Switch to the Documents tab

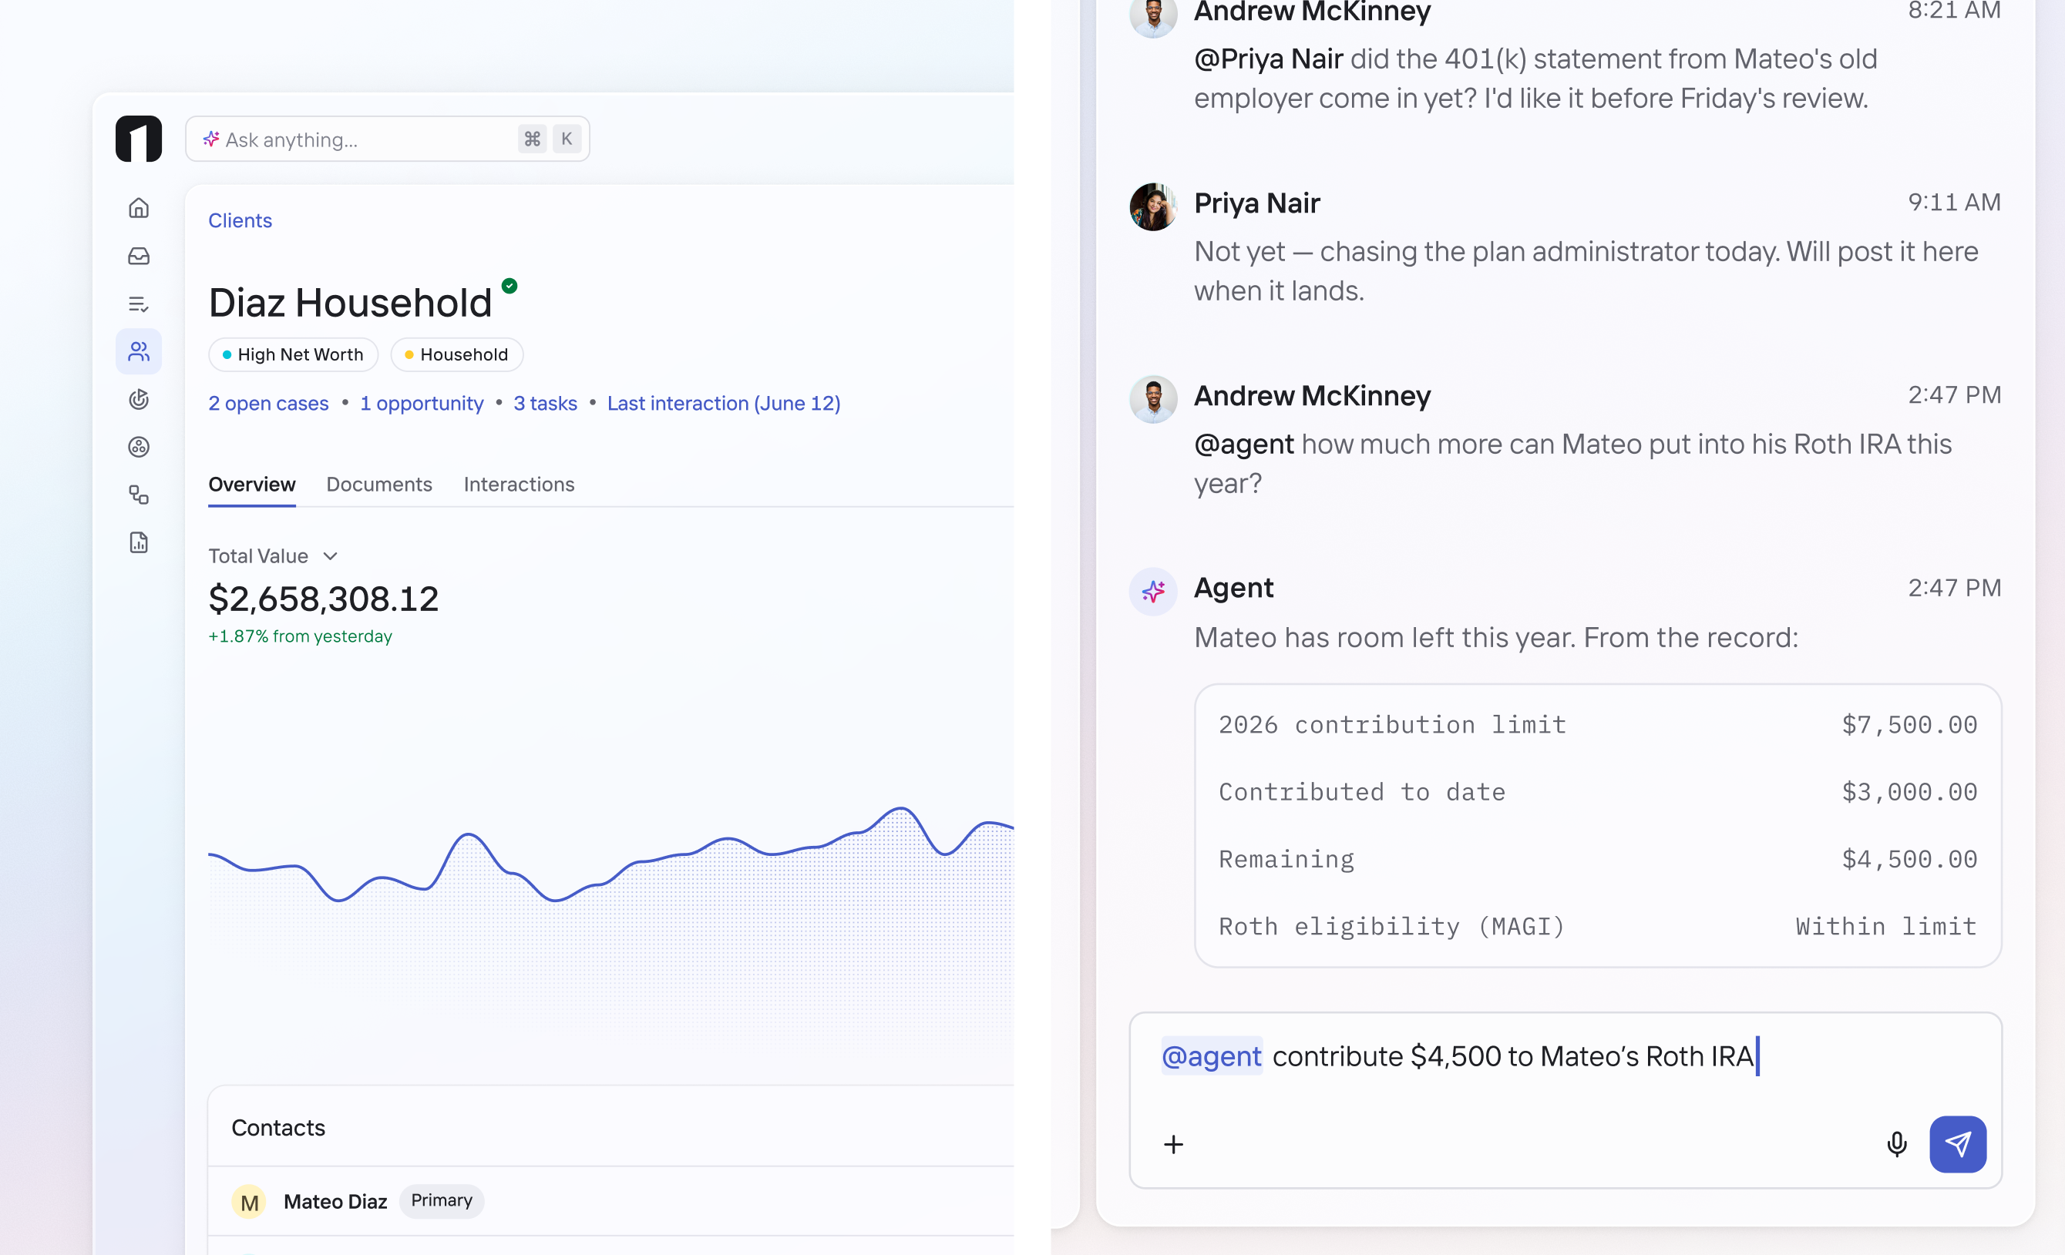(378, 485)
